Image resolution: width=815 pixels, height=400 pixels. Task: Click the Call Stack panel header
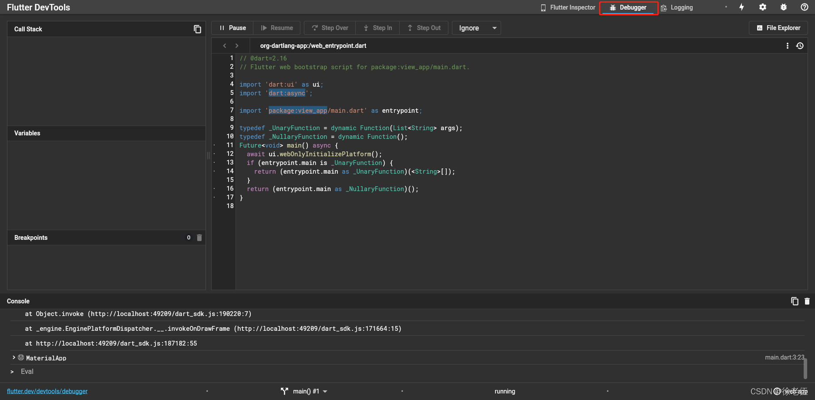point(106,29)
